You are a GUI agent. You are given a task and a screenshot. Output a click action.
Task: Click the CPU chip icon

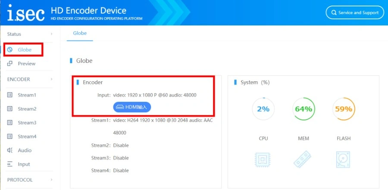click(x=263, y=159)
